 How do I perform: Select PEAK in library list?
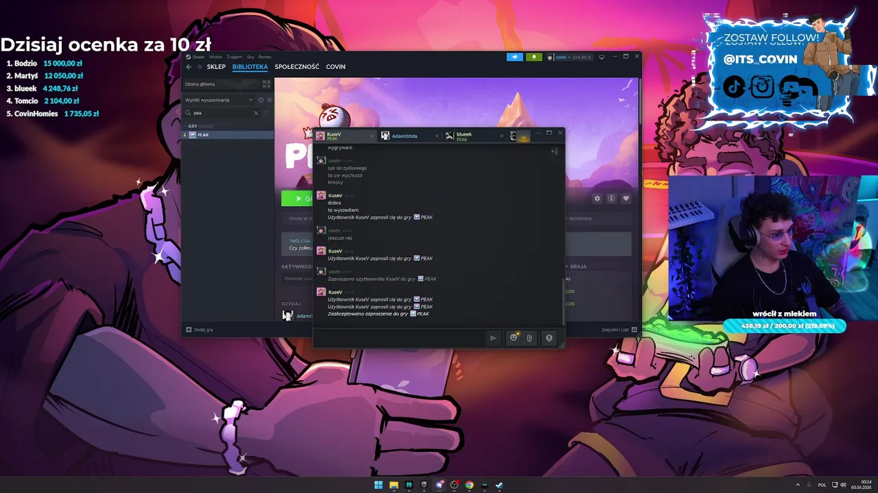(228, 135)
